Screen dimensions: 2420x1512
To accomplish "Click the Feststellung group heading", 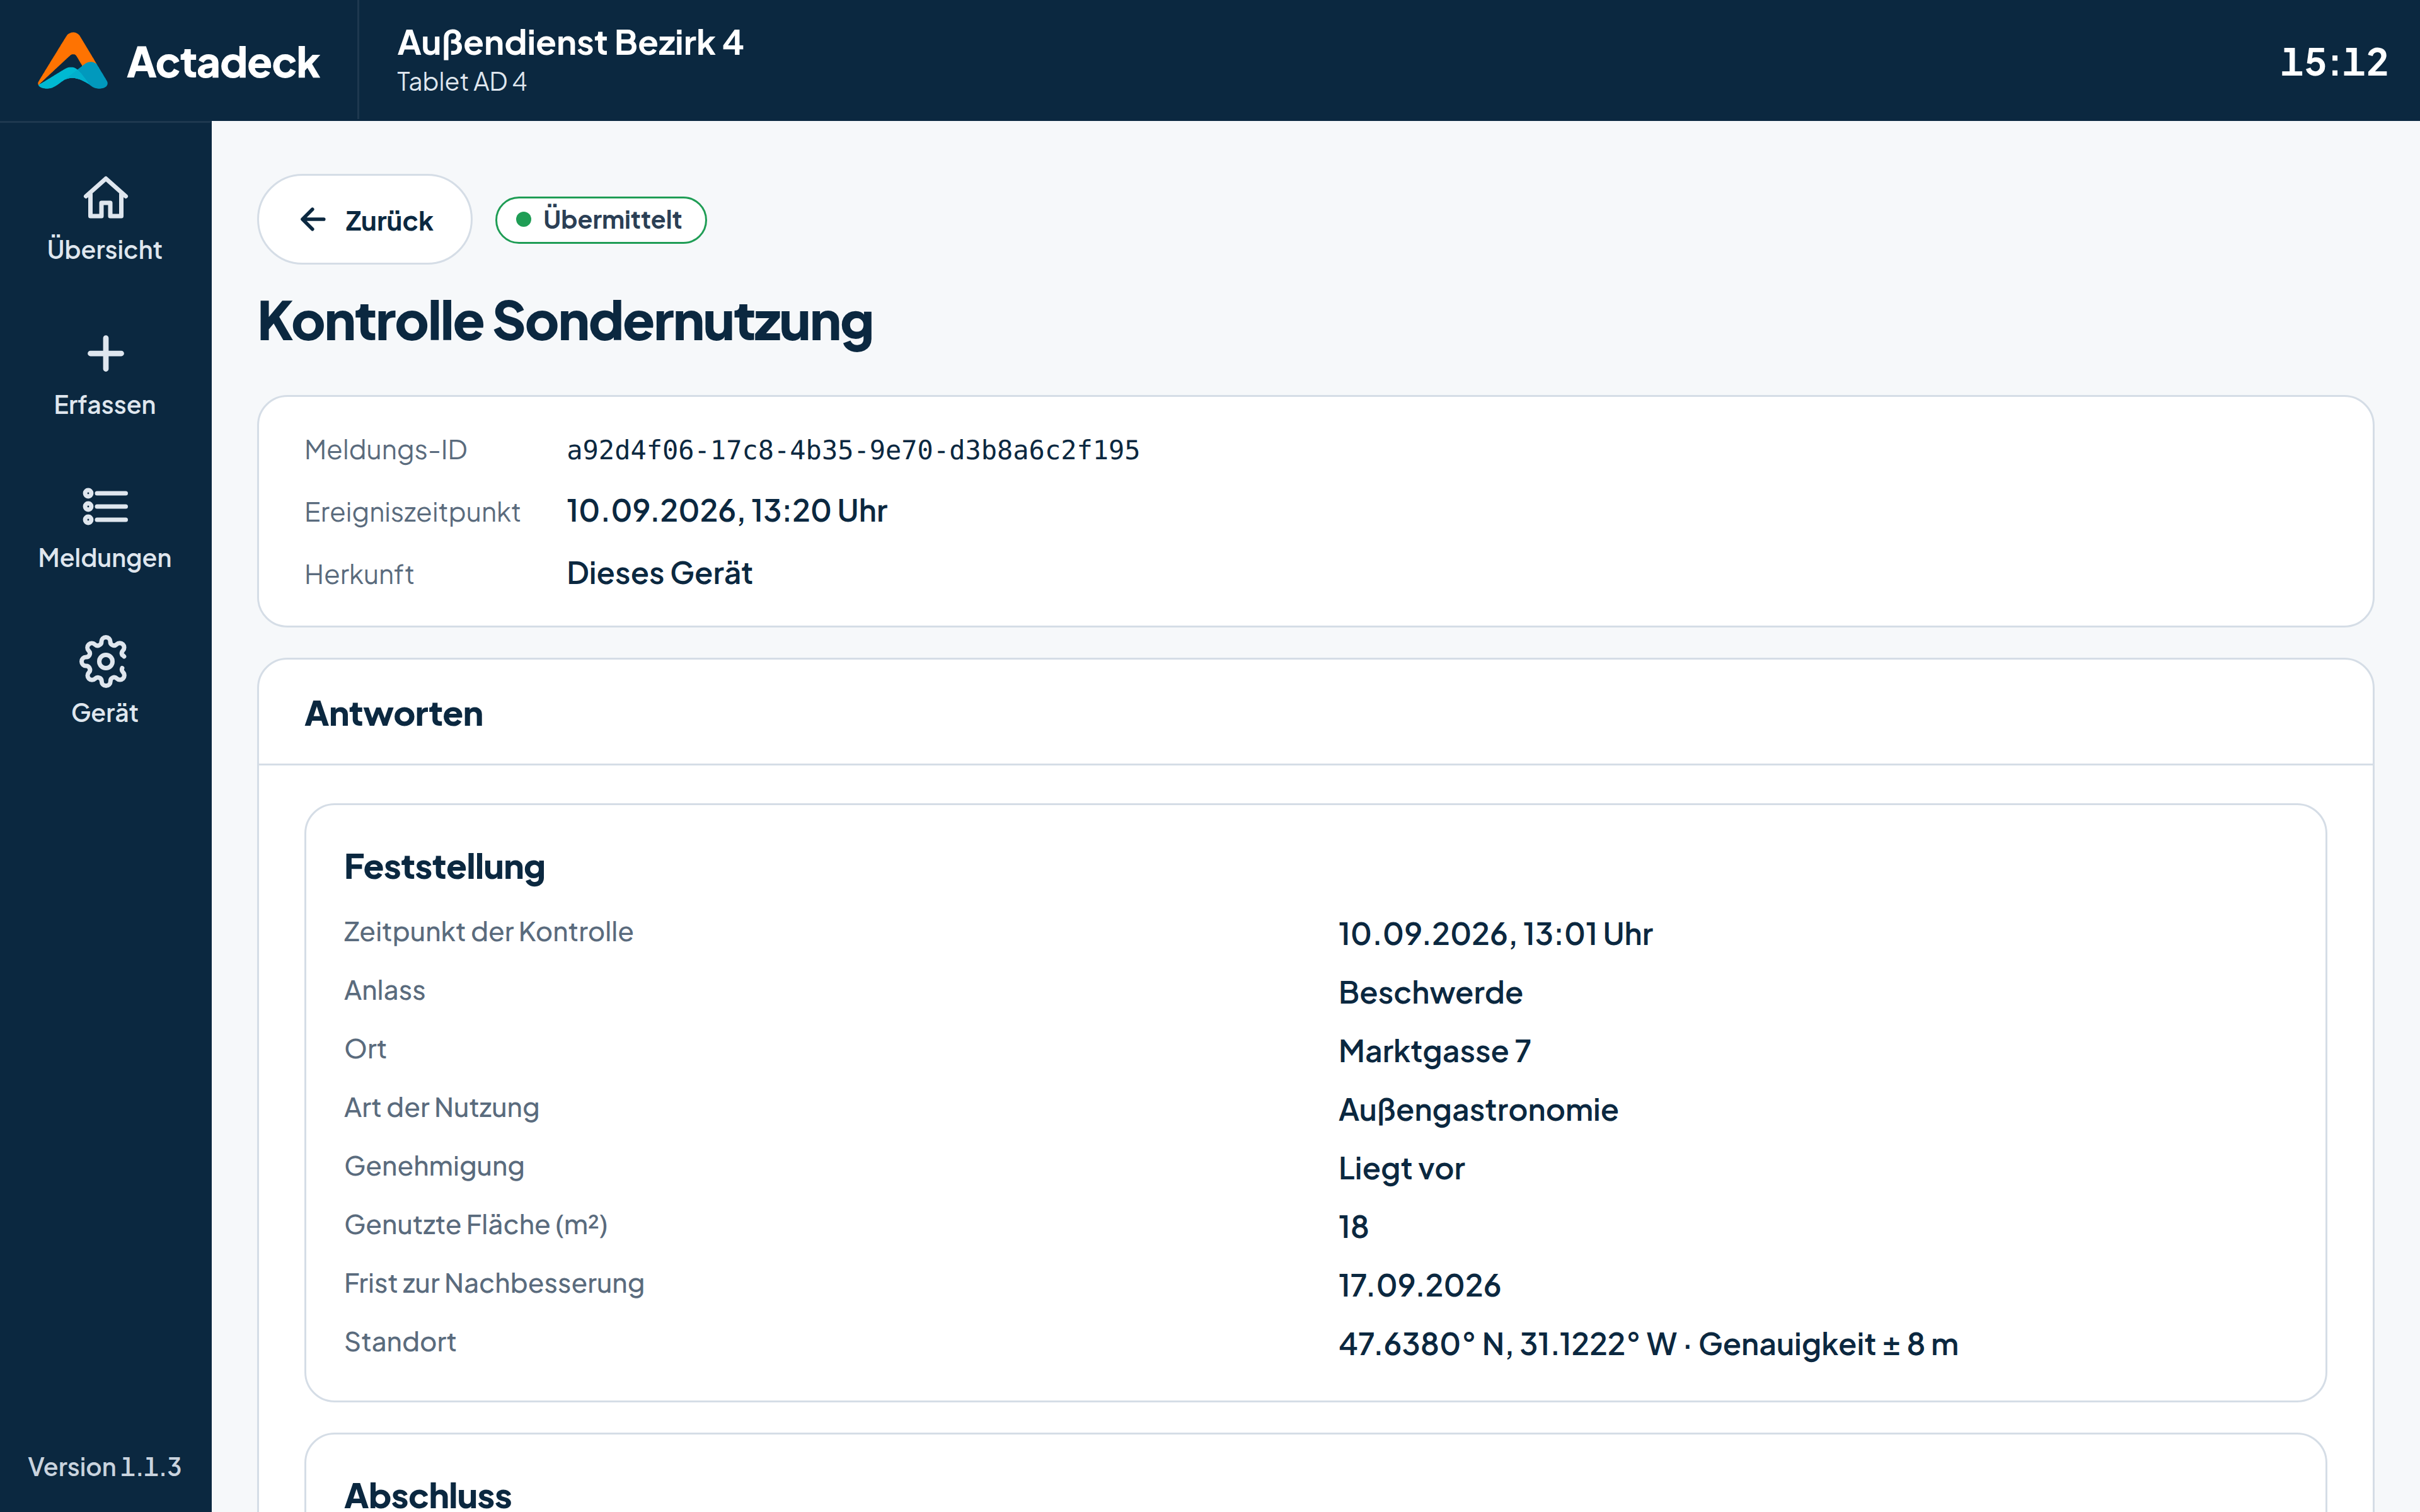I will pos(444,867).
